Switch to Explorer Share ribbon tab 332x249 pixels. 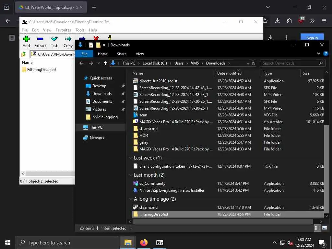tap(122, 54)
